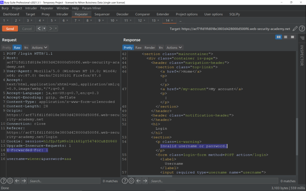The image size is (306, 191).
Task: Go back in request history
Action: click(x=39, y=29)
